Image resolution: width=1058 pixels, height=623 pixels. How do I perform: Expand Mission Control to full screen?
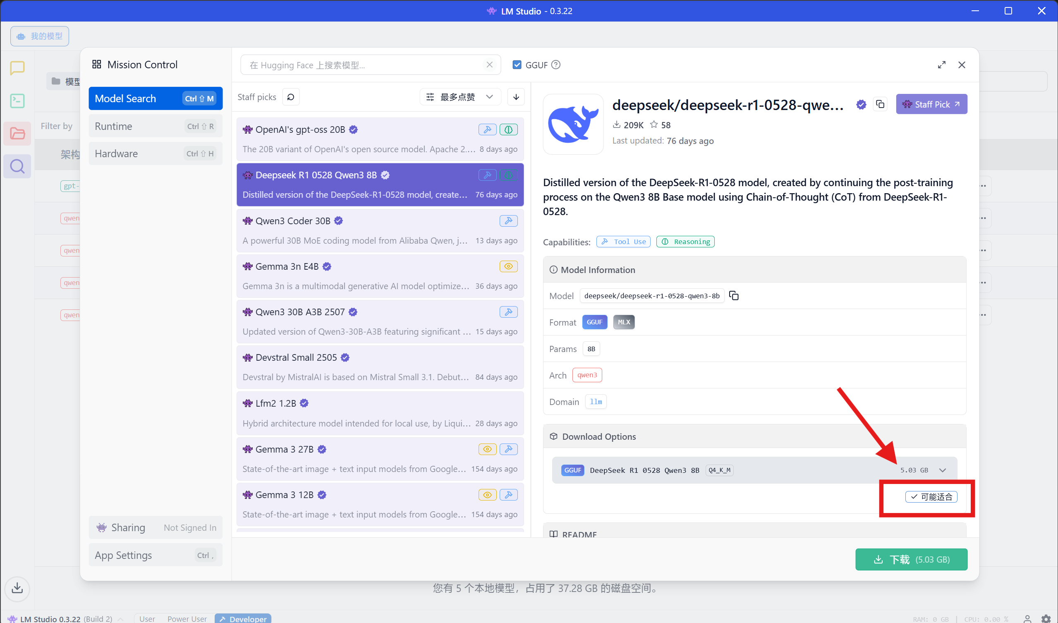pyautogui.click(x=942, y=65)
